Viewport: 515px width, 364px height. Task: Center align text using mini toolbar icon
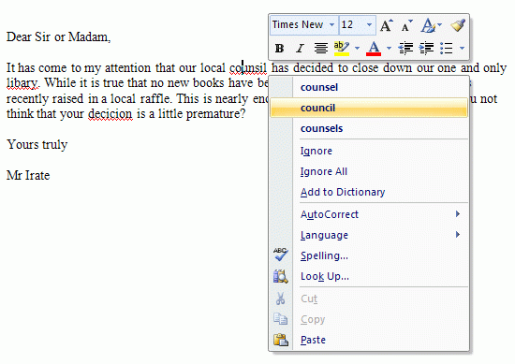point(320,49)
